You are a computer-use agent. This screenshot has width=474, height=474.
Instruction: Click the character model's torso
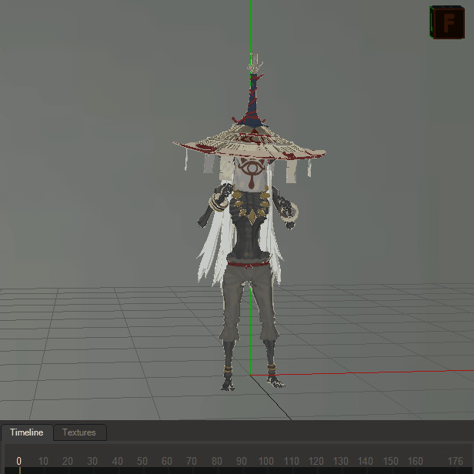click(249, 231)
